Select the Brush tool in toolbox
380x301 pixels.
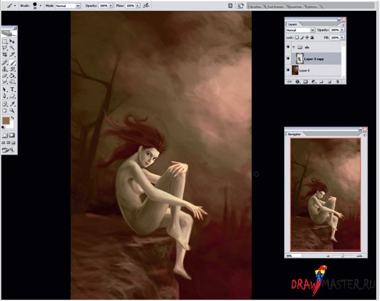coord(12,62)
